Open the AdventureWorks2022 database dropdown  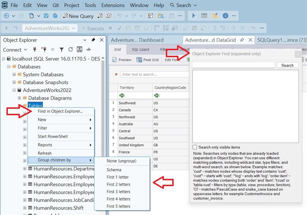pos(50,28)
